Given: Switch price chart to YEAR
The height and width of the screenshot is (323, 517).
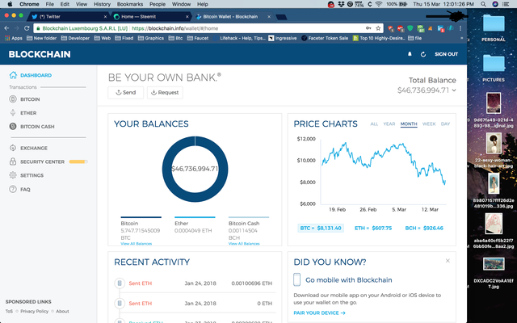Looking at the screenshot, I should click(x=389, y=124).
